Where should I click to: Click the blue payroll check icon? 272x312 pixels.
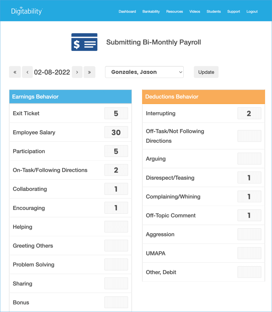(84, 42)
